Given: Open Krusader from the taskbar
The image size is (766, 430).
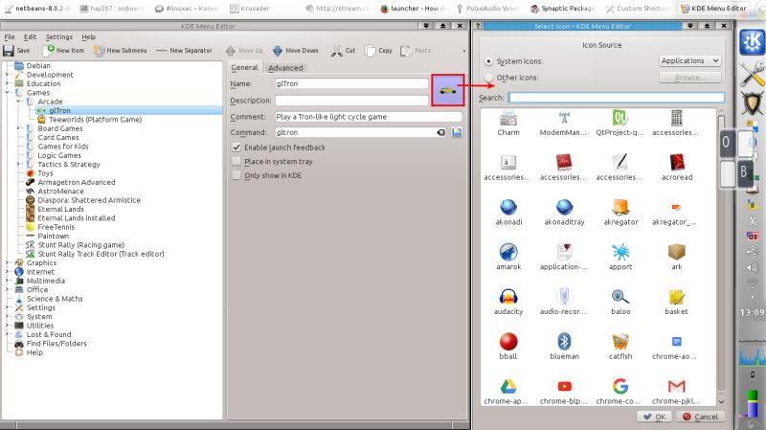Looking at the screenshot, I should [x=250, y=9].
